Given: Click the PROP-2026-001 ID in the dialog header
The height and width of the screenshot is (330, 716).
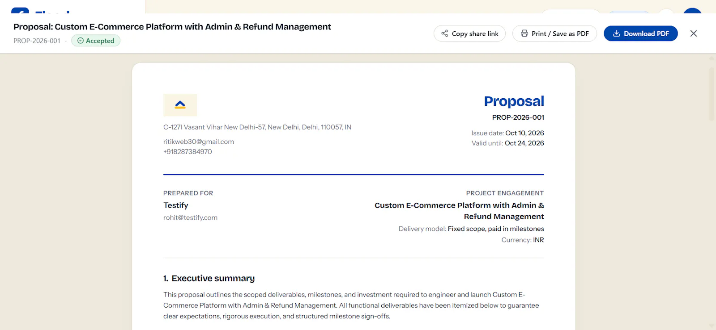Looking at the screenshot, I should click(x=37, y=41).
